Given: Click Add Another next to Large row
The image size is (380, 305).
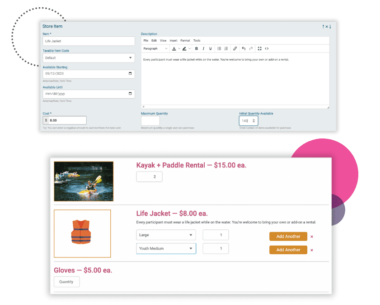Looking at the screenshot, I should point(288,236).
